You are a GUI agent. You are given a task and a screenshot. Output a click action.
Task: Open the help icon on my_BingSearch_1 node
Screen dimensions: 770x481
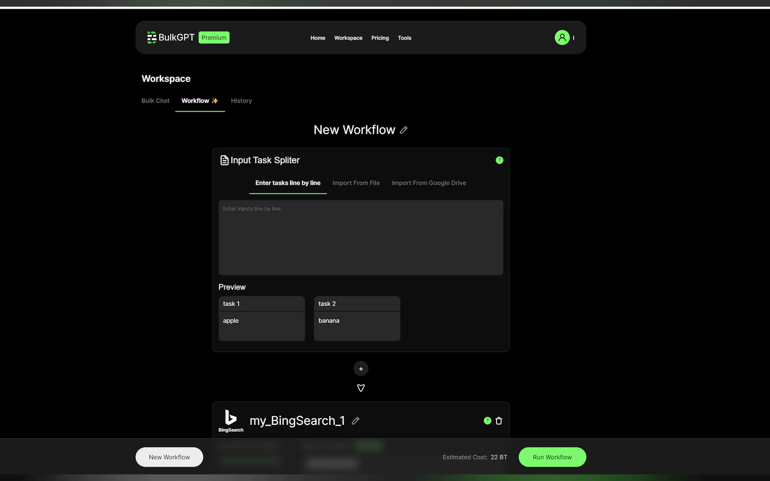pos(487,420)
